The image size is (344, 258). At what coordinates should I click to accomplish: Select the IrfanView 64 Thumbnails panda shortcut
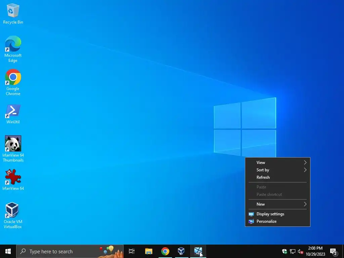click(x=13, y=149)
